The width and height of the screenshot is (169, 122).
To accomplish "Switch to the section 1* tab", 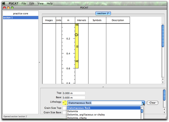I will point(103,13).
